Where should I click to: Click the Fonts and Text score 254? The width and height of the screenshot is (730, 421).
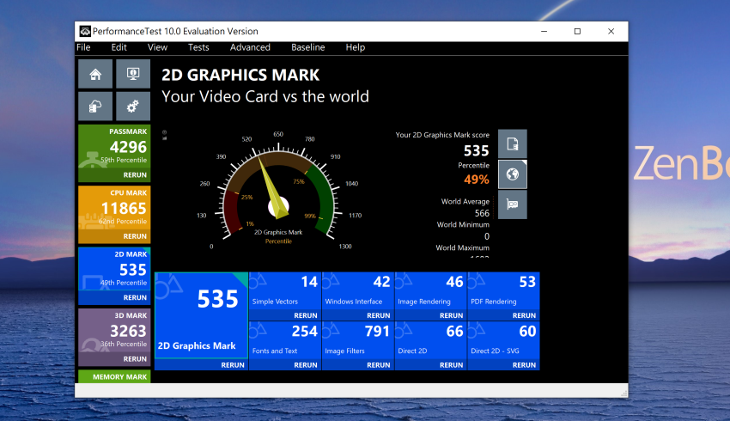point(305,332)
